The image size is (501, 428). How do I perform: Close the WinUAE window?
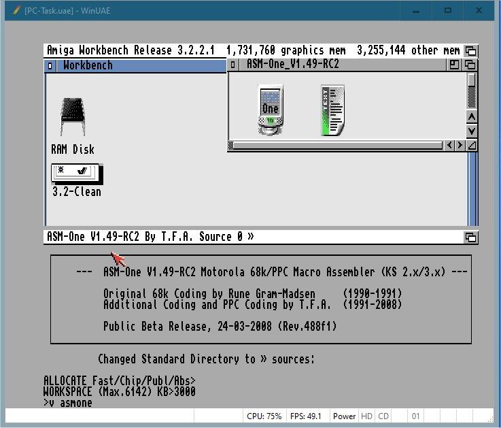point(479,11)
